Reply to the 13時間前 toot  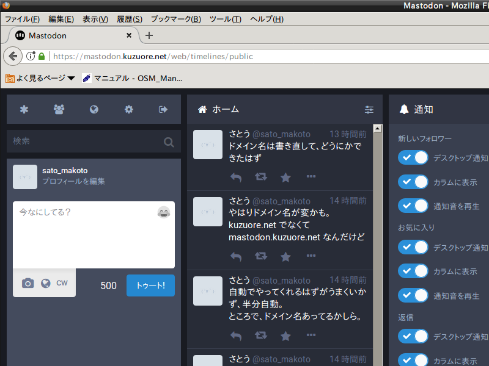click(236, 177)
